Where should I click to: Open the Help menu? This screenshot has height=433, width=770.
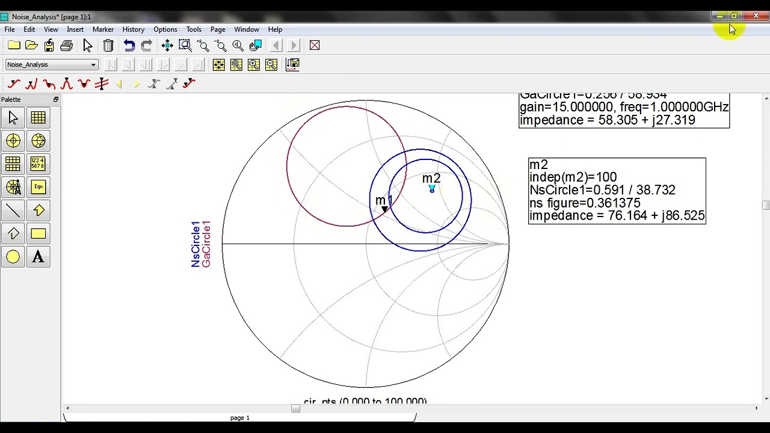point(275,29)
